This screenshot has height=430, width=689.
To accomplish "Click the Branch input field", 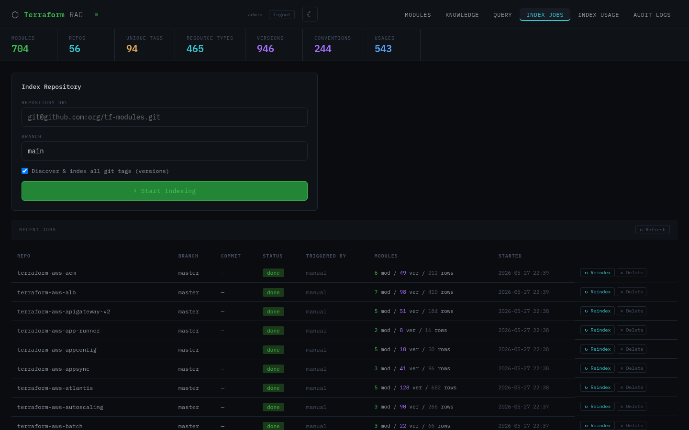I will click(165, 151).
